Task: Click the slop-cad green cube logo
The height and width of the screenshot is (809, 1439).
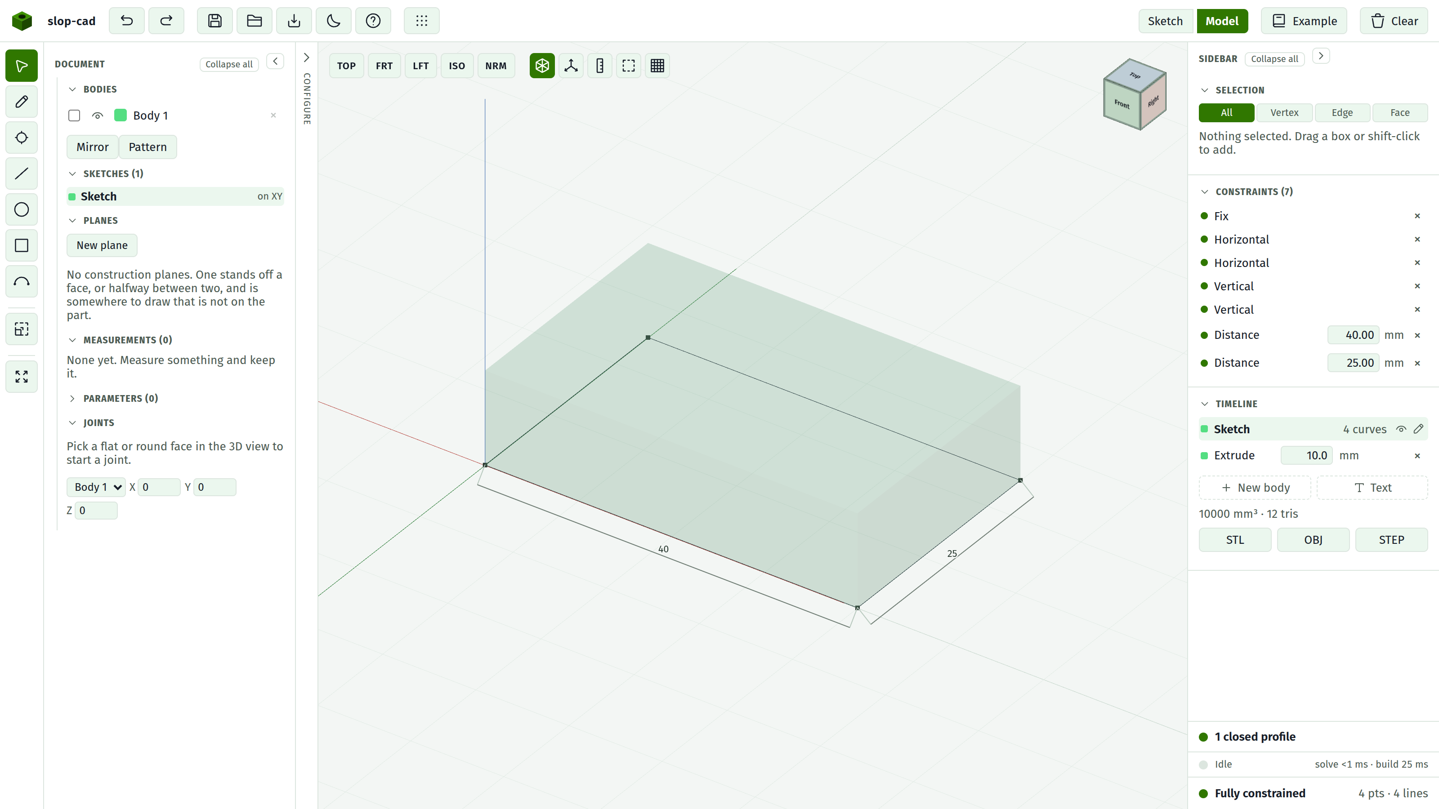Action: point(22,21)
